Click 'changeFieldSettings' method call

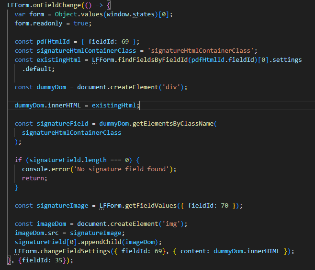75,251
